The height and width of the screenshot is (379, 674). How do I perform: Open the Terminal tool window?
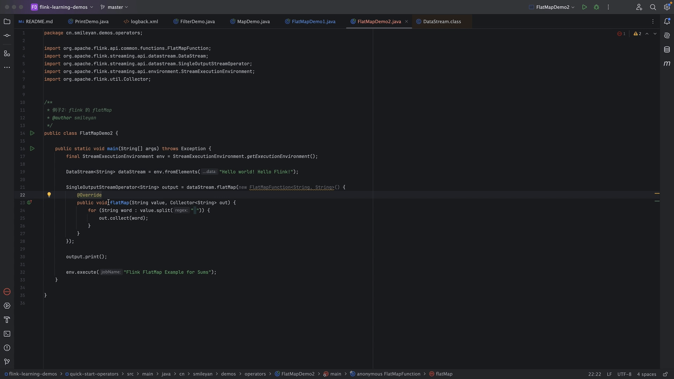coord(7,334)
